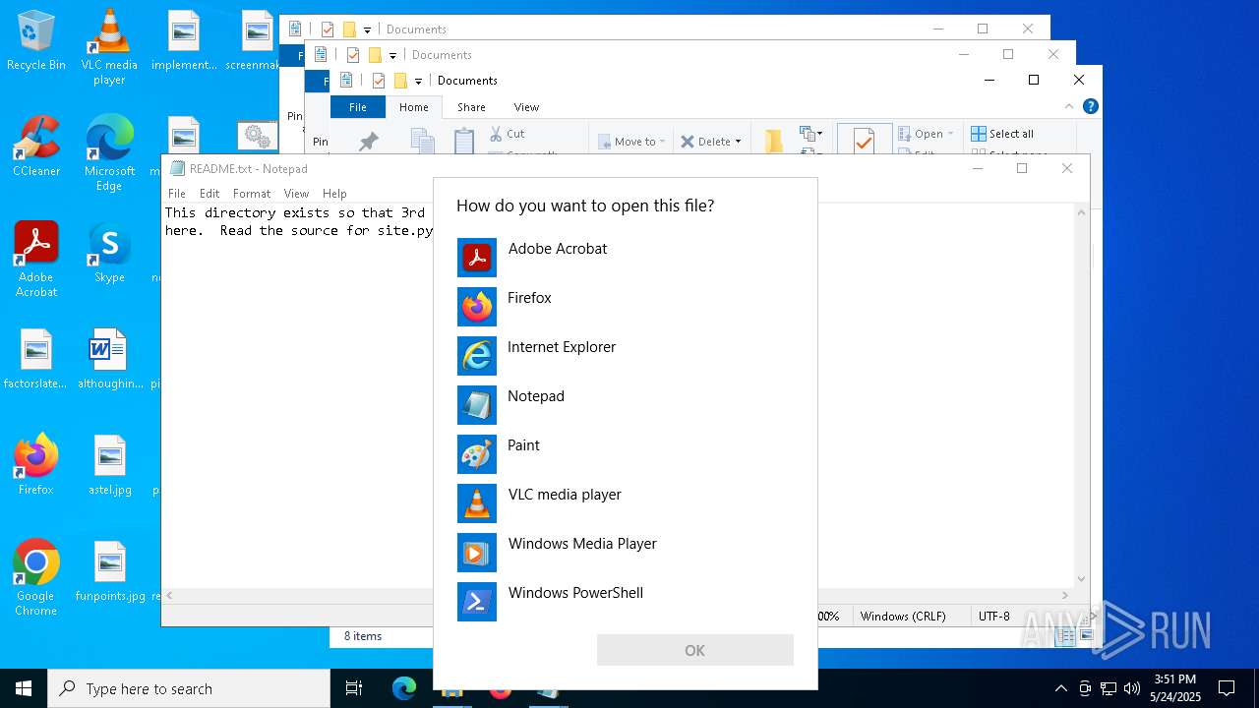Open Notepad Format menu
This screenshot has height=708, width=1259.
pyautogui.click(x=252, y=194)
